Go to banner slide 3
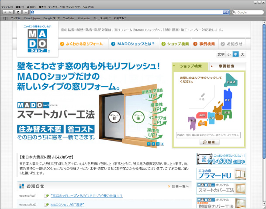Screen dimensions: 266x209 [158, 144]
